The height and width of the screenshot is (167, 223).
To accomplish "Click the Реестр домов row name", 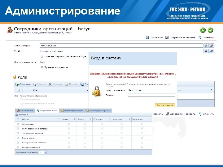I will pos(28,138).
